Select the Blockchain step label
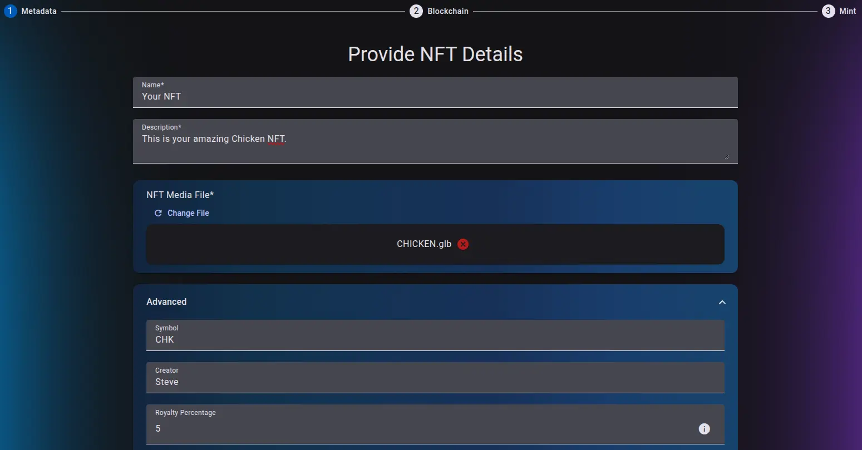Image resolution: width=862 pixels, height=450 pixels. coord(447,11)
